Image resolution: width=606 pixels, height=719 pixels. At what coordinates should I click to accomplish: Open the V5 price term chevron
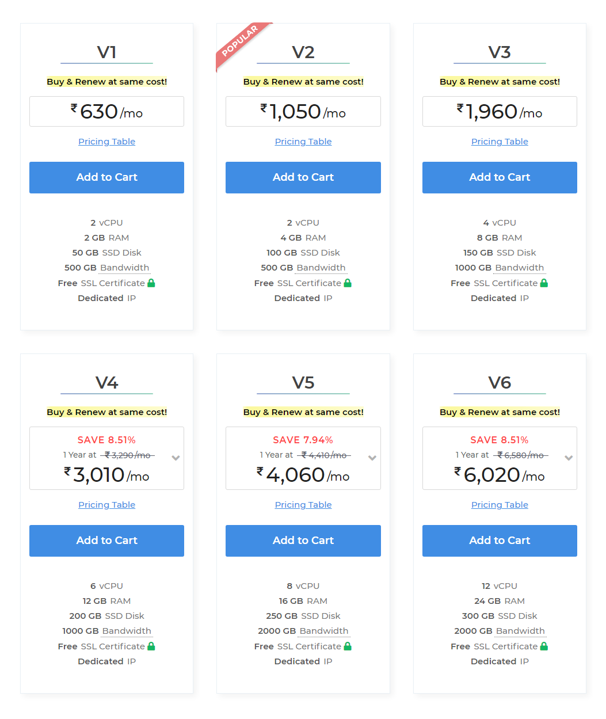(x=372, y=458)
